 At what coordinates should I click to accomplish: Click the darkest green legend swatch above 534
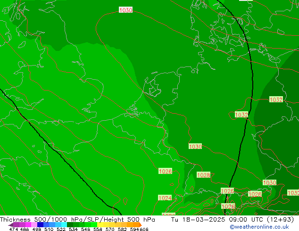[x=70, y=225]
